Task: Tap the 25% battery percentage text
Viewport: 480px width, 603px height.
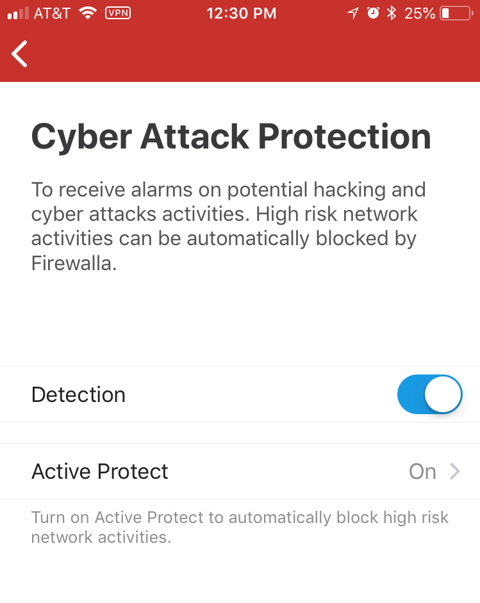Action: point(420,13)
